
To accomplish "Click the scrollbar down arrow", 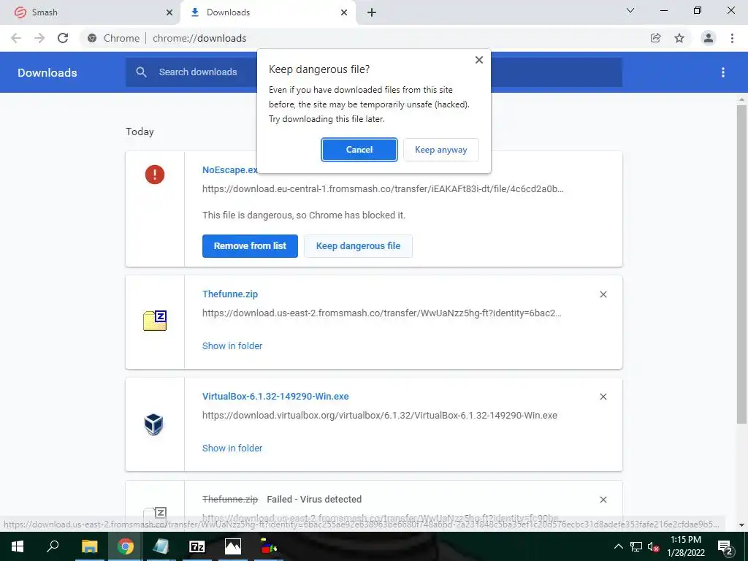I will [x=741, y=525].
